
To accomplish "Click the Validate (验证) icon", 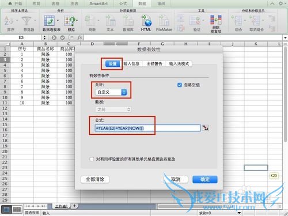I will point(195,21).
